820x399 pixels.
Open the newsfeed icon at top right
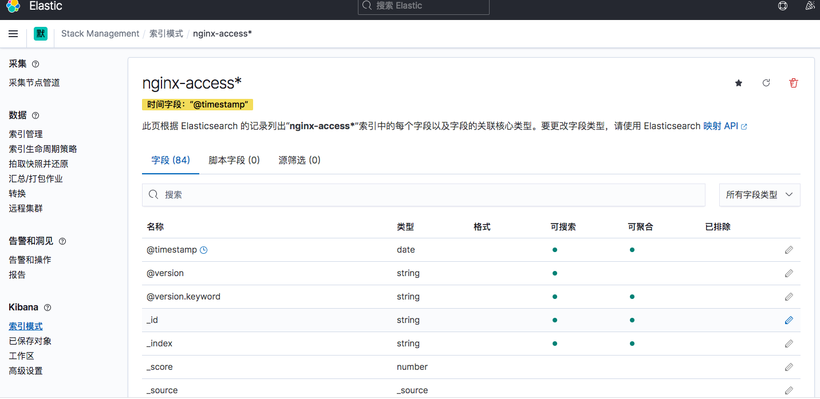(x=810, y=6)
